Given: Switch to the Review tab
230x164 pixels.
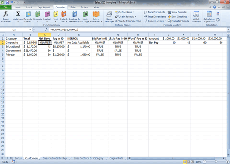Looking at the screenshot, I should coord(84,7).
